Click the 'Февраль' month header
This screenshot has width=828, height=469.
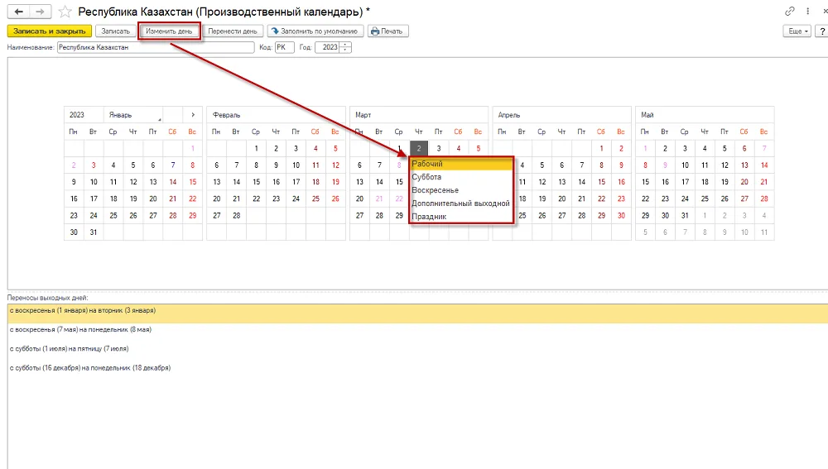point(227,115)
